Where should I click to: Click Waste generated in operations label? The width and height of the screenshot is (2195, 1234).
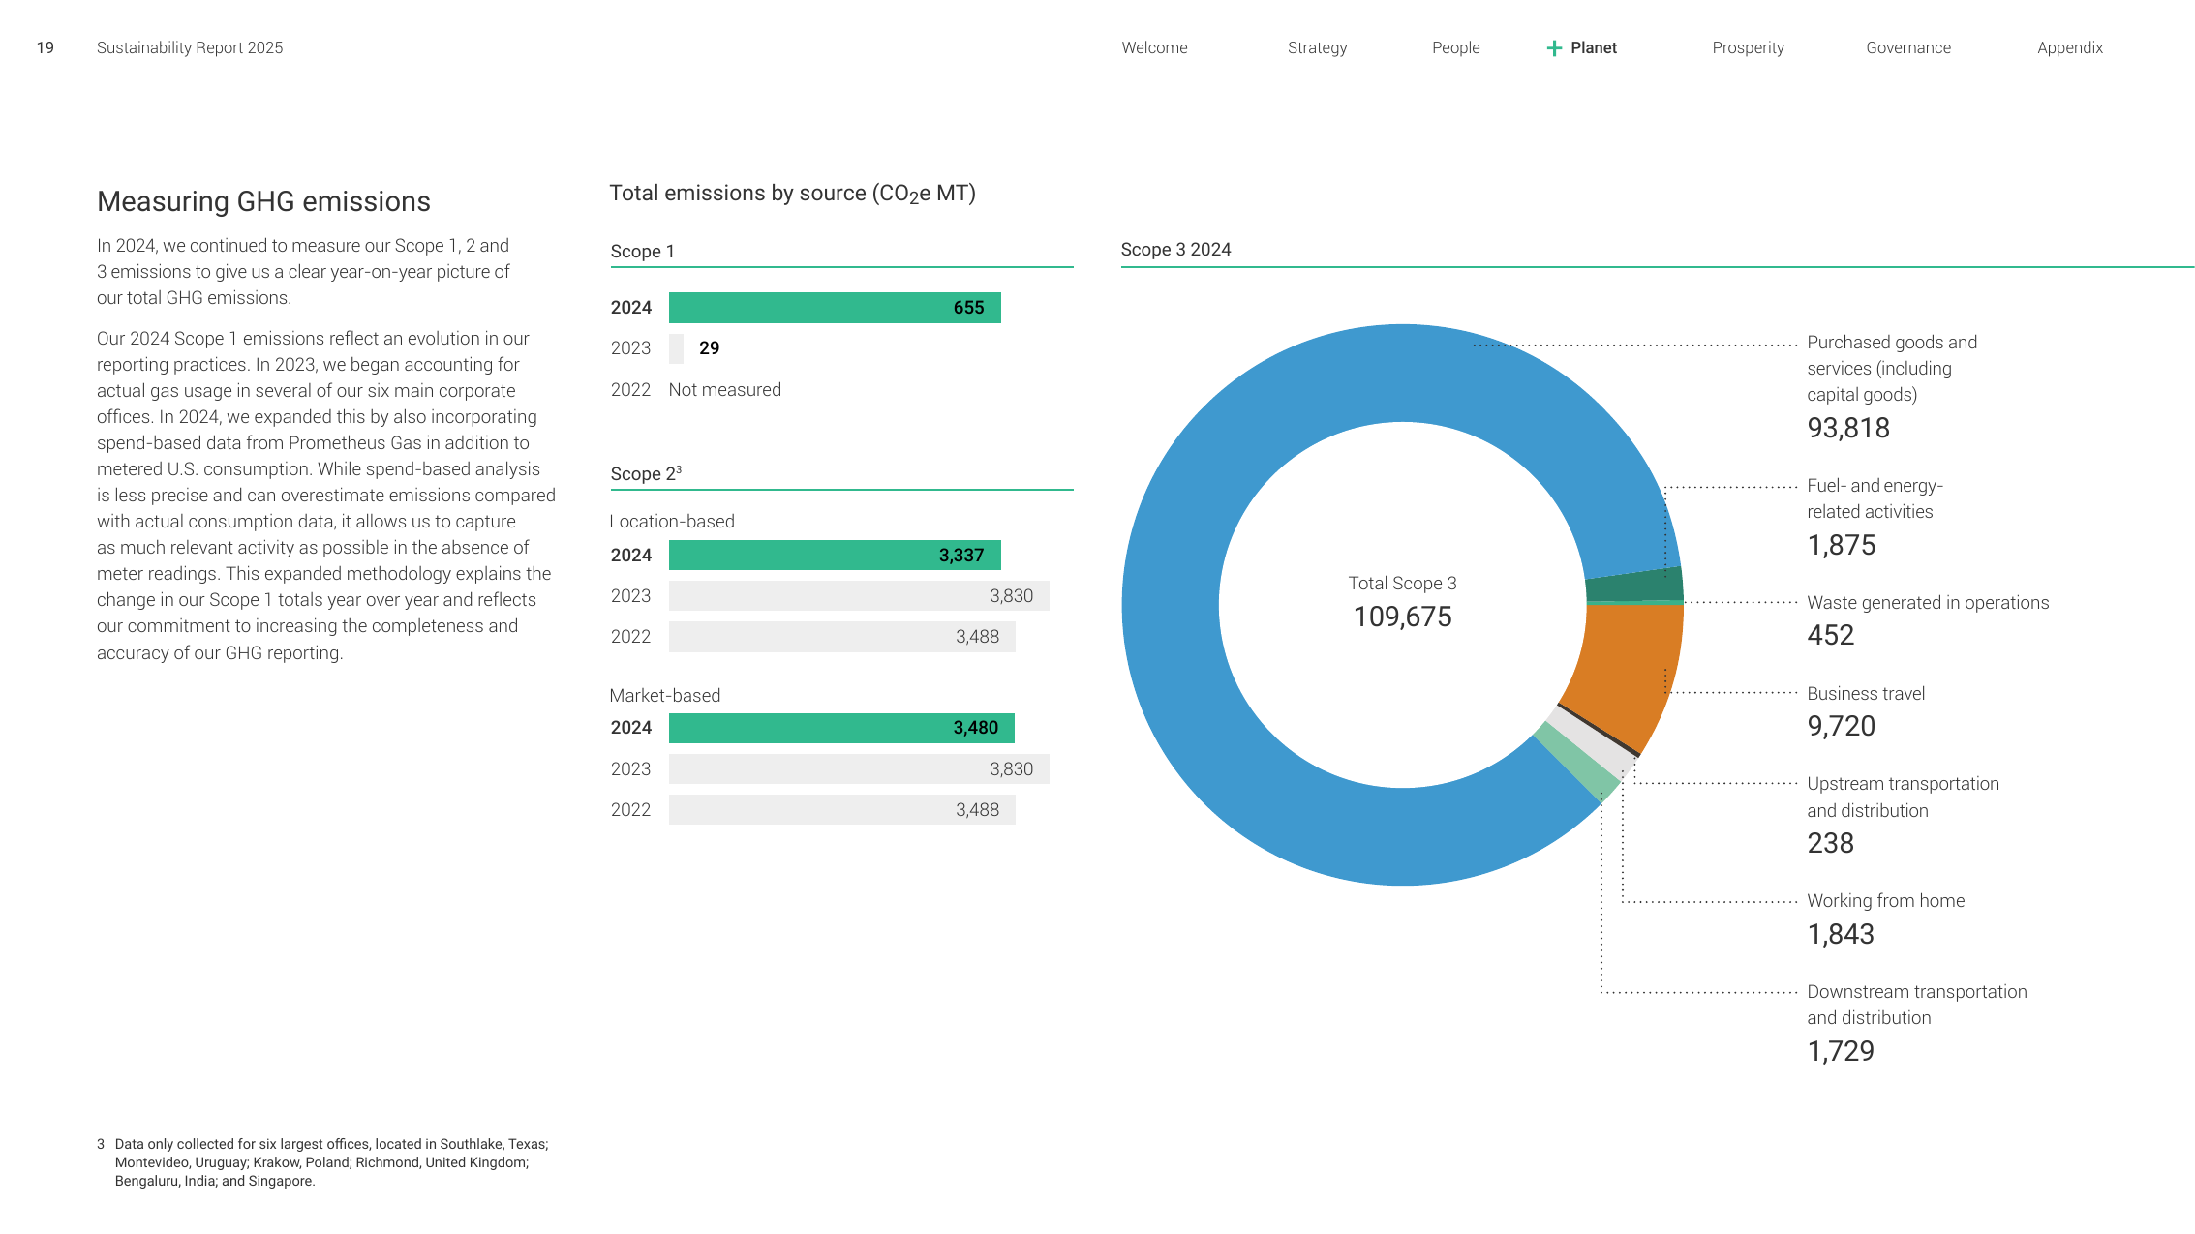(x=1928, y=603)
